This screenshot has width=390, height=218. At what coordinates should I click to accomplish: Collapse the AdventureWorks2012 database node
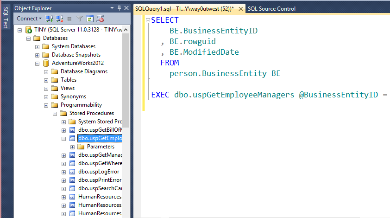click(x=38, y=64)
